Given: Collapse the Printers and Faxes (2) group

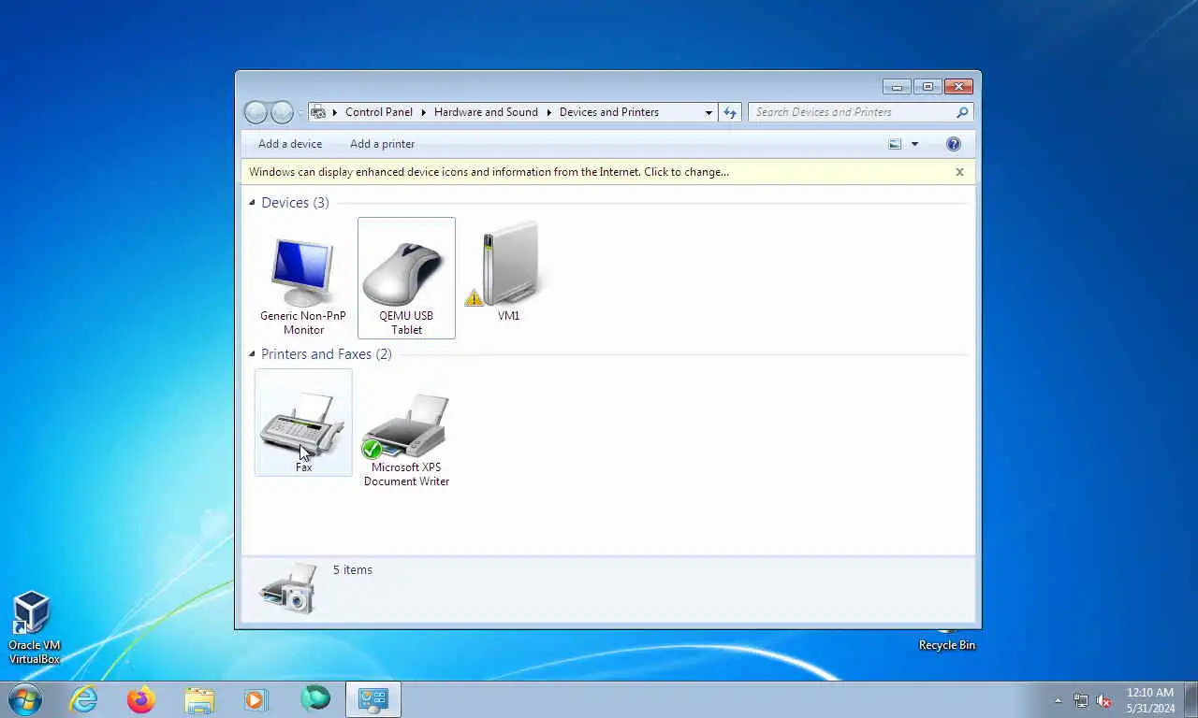Looking at the screenshot, I should [x=252, y=354].
